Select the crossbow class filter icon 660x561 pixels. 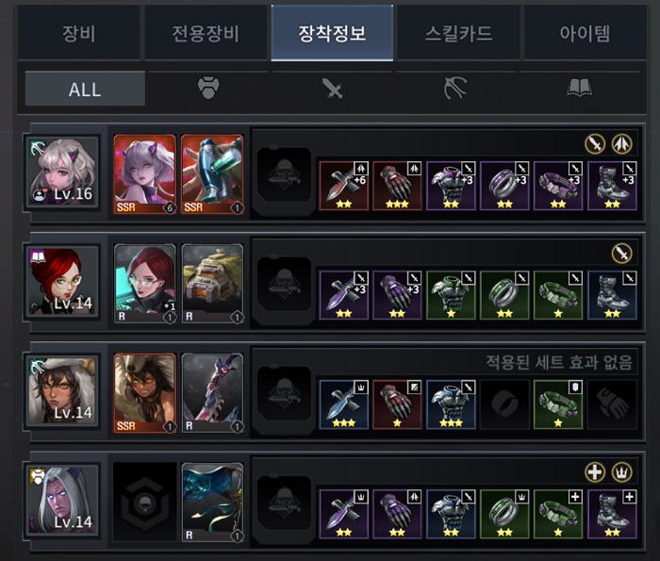[x=455, y=89]
